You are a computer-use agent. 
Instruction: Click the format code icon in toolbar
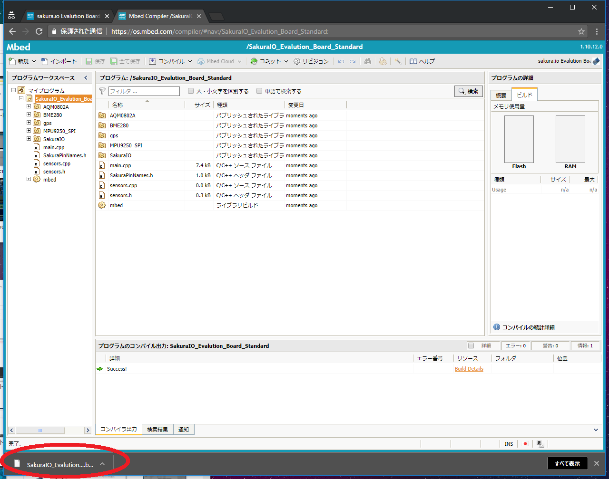[x=383, y=61]
